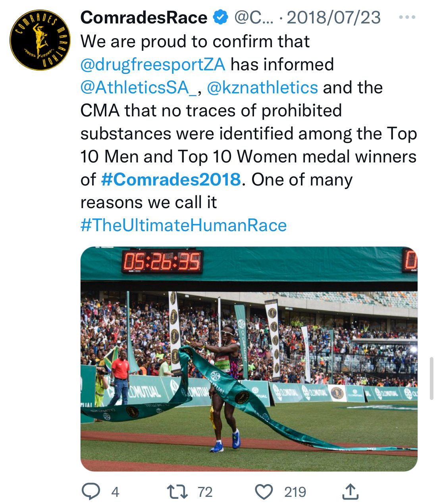Retweet using the arrows icon

177,492
